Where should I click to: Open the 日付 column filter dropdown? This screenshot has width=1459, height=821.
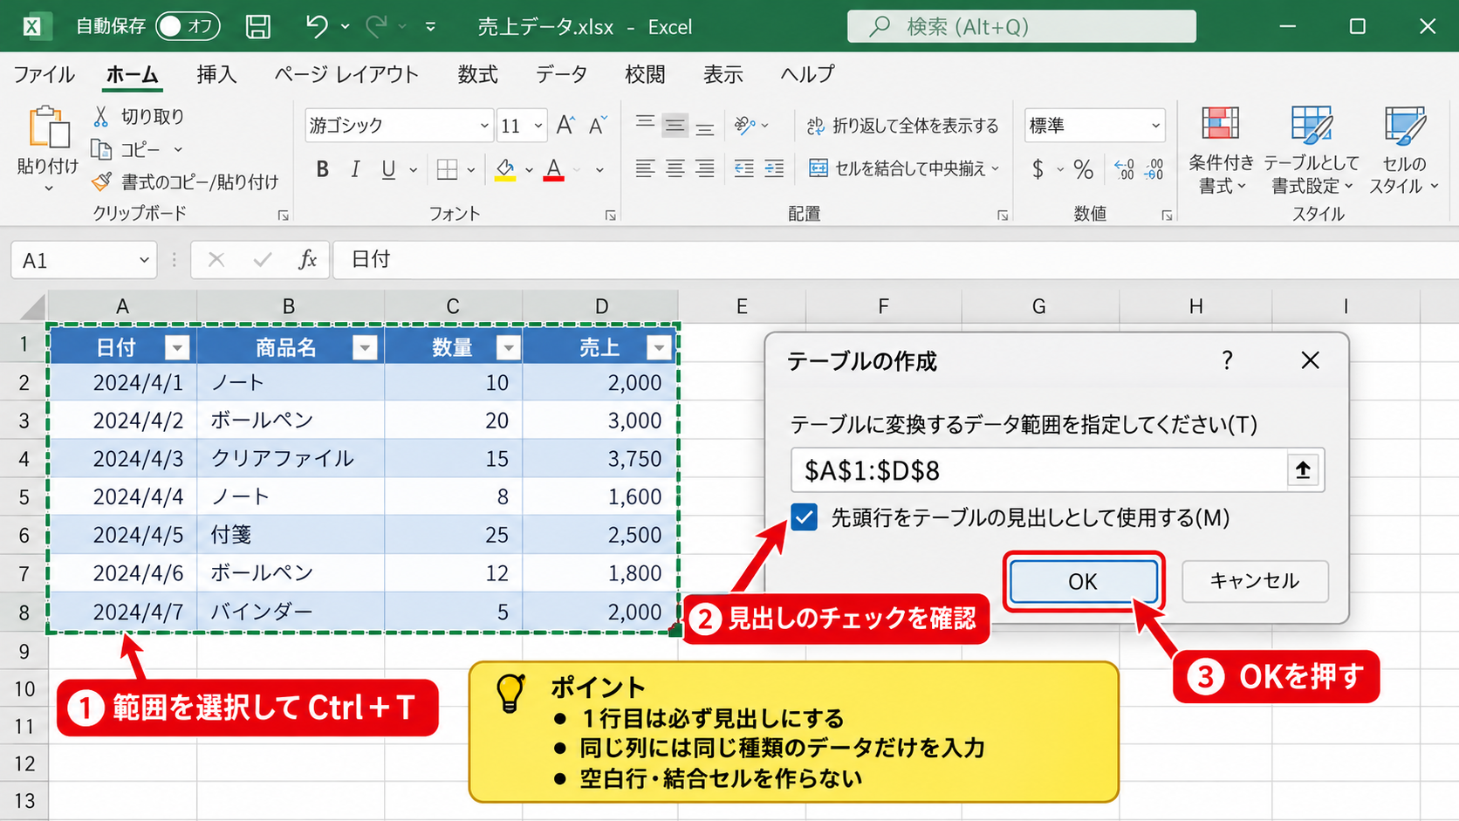[177, 348]
